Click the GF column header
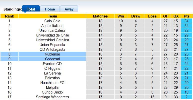193x100 pixels. pyautogui.click(x=166, y=16)
